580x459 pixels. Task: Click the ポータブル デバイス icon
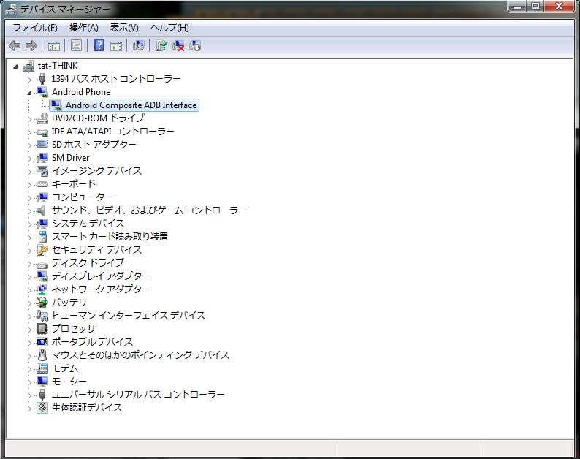click(42, 341)
